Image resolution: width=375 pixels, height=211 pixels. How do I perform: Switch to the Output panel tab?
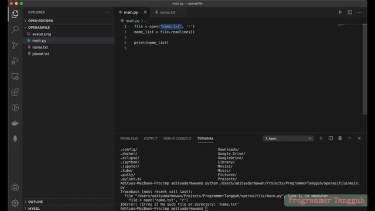coord(151,138)
